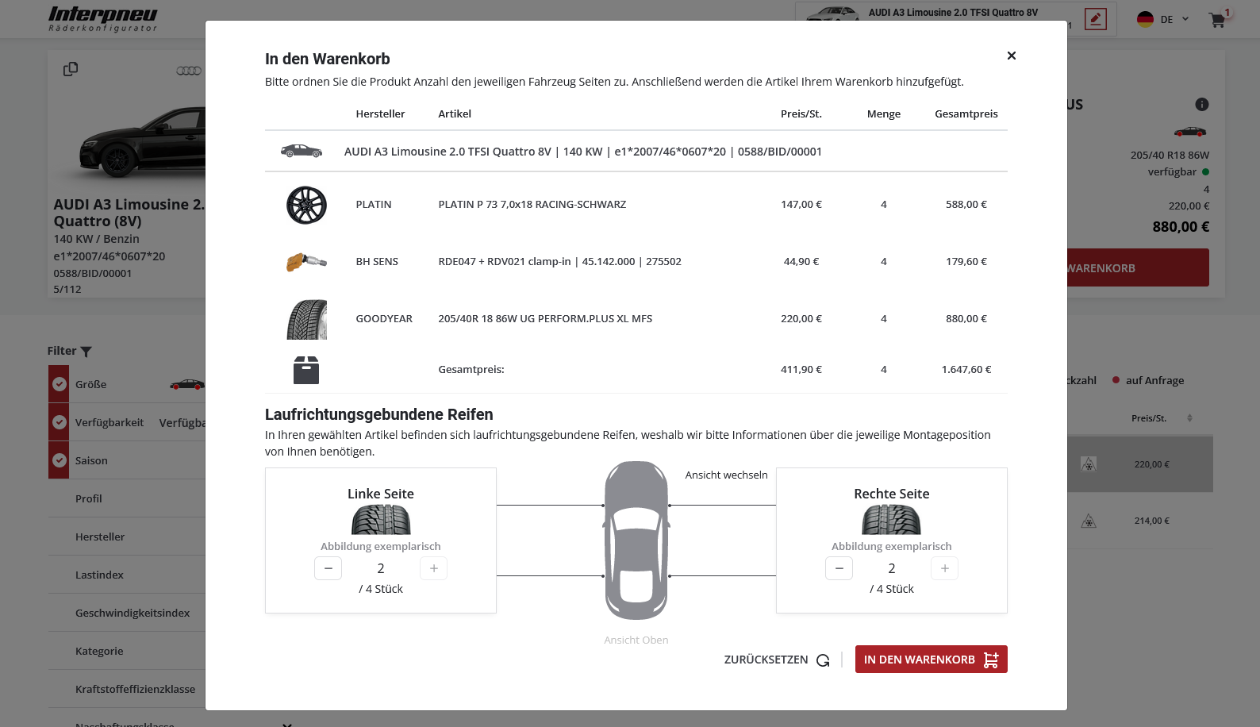Click the Gesamtpreis column header
Viewport: 1260px width, 727px height.
(x=966, y=113)
